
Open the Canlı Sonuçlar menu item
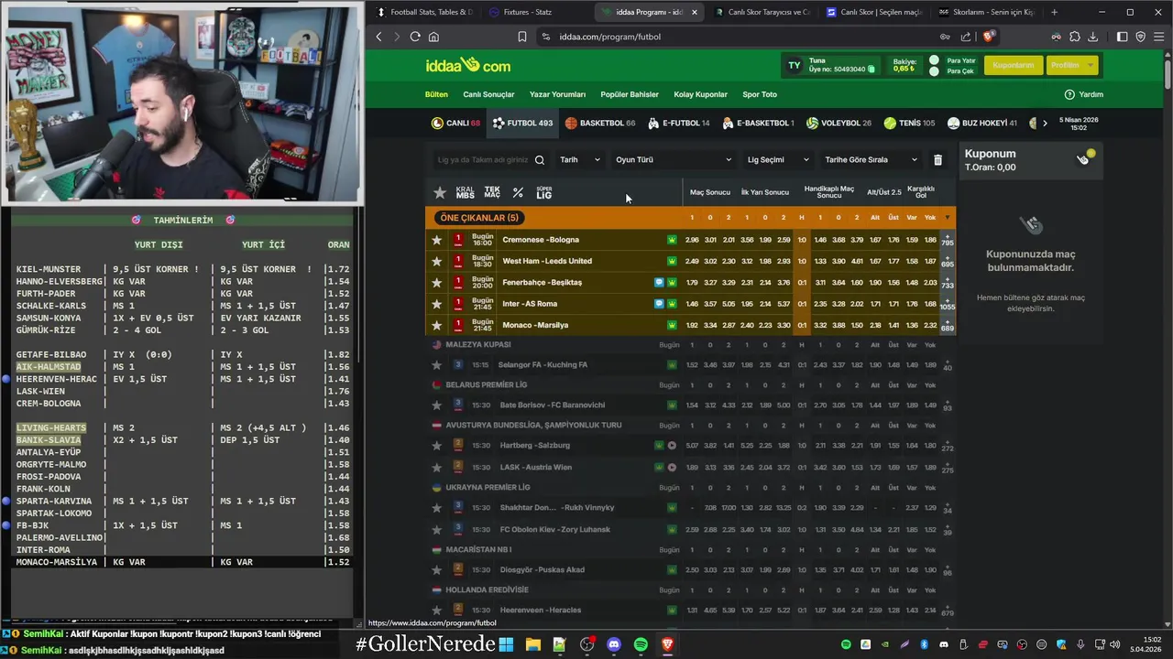pos(488,94)
